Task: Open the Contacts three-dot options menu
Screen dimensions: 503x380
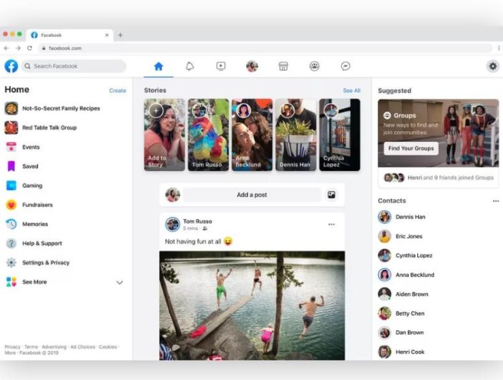Action: click(x=496, y=201)
